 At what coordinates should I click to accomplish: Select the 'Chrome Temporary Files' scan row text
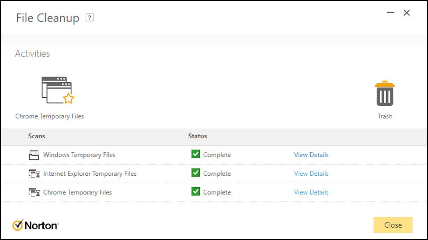coord(78,192)
